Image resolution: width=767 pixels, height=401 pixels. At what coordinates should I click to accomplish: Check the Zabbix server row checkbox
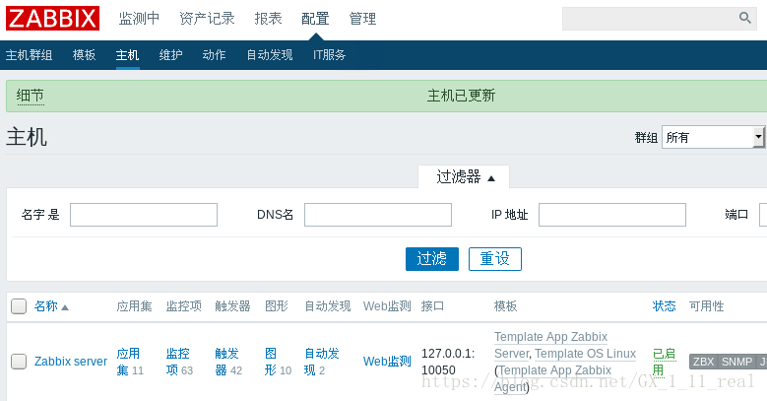[x=19, y=362]
